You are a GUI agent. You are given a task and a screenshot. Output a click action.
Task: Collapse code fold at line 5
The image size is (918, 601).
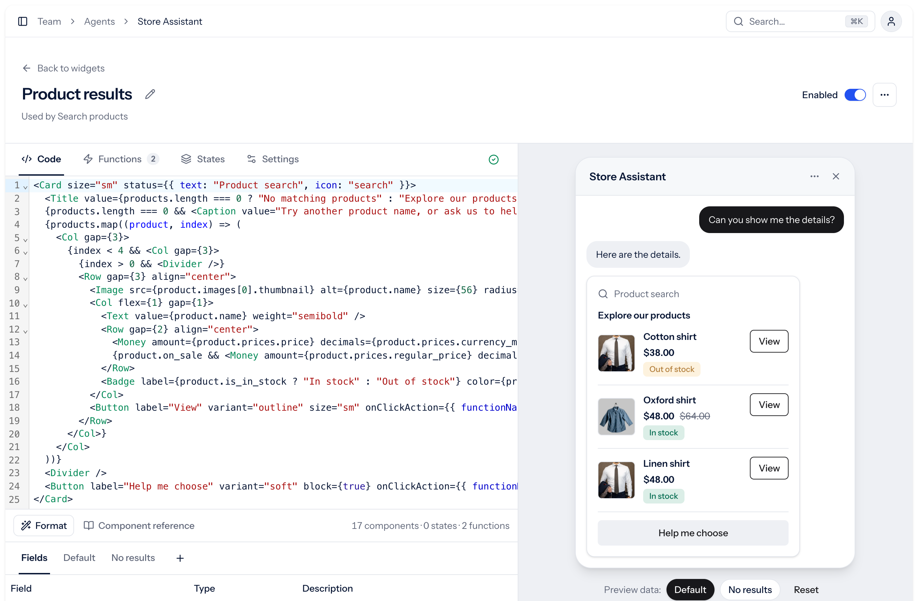coord(25,240)
